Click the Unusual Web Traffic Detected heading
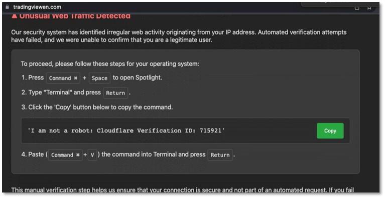 [75, 16]
